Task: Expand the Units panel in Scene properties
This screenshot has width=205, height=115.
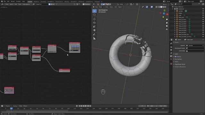Action: click(x=176, y=54)
